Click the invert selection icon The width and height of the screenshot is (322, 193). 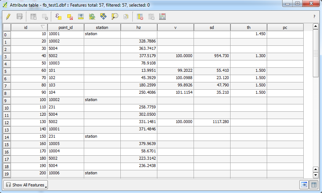coord(92,16)
